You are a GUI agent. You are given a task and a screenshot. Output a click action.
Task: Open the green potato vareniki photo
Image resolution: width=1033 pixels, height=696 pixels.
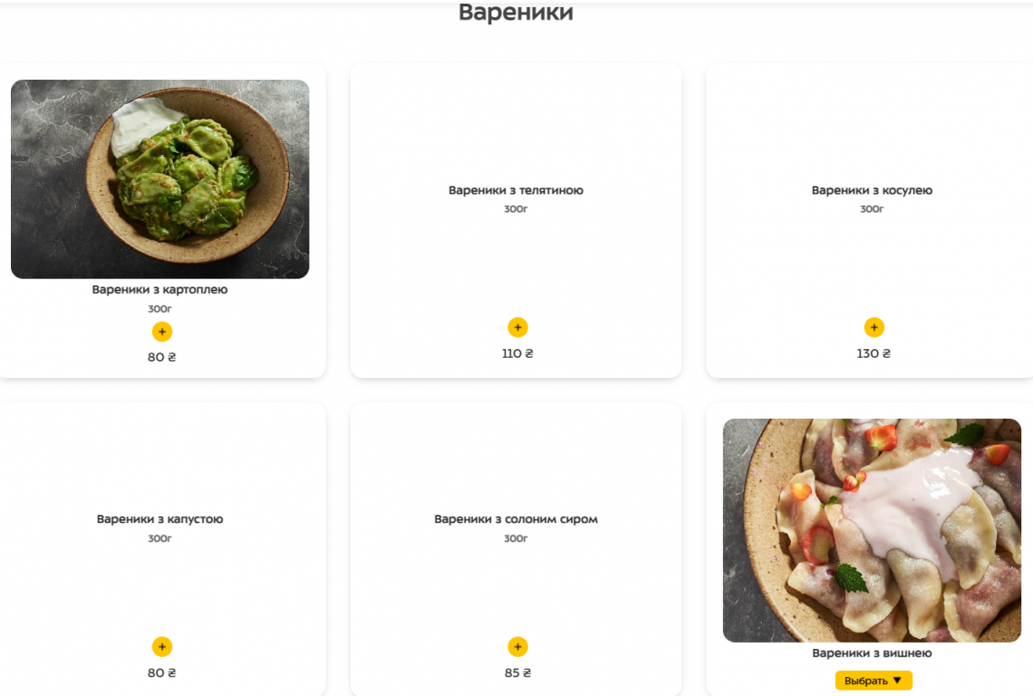point(160,179)
